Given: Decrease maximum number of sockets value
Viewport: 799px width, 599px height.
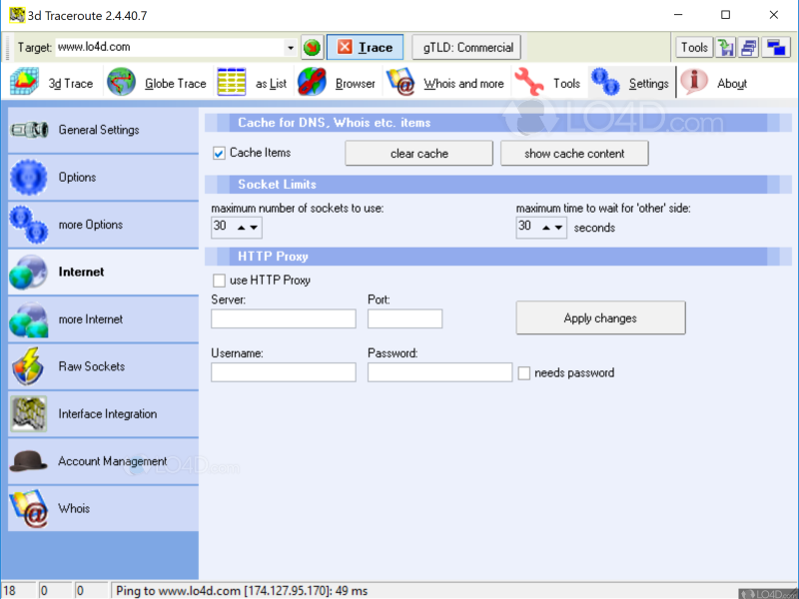Looking at the screenshot, I should click(254, 228).
